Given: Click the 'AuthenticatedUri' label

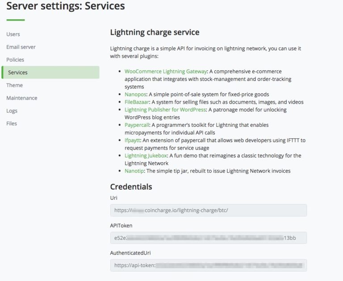Looking at the screenshot, I should click(x=130, y=253).
